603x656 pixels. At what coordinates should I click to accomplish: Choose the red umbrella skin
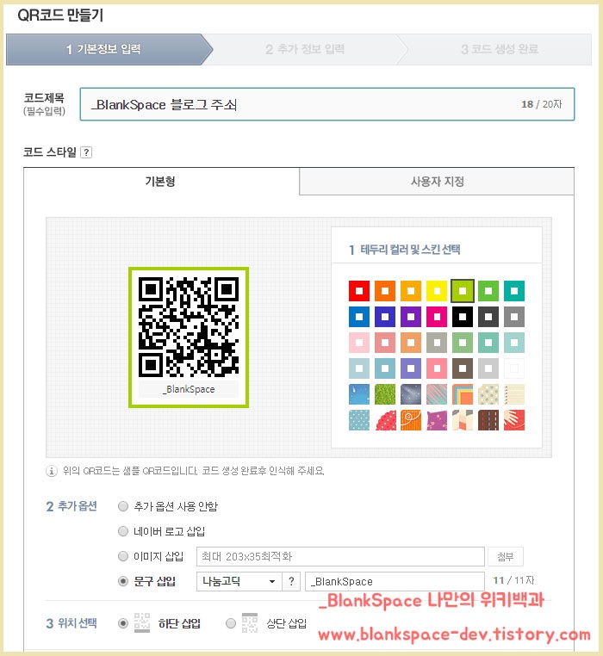(x=385, y=420)
